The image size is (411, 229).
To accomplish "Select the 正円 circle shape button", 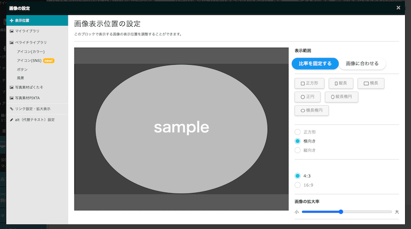I will click(x=308, y=96).
